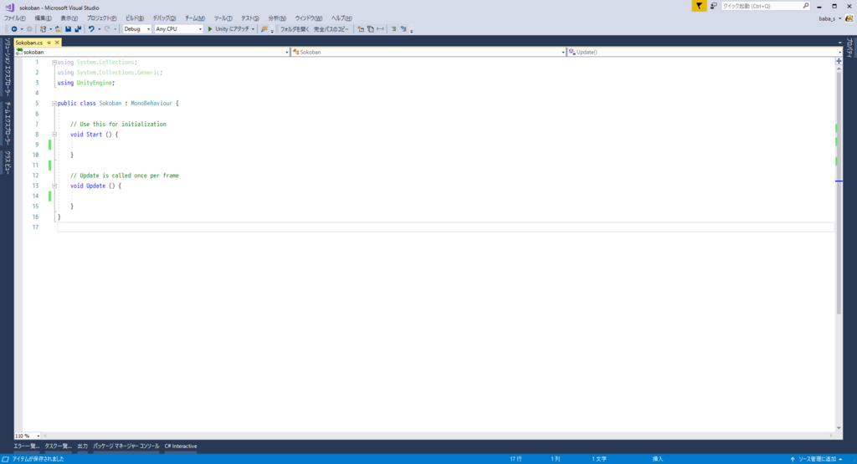Collapse the Start method block

pos(54,135)
